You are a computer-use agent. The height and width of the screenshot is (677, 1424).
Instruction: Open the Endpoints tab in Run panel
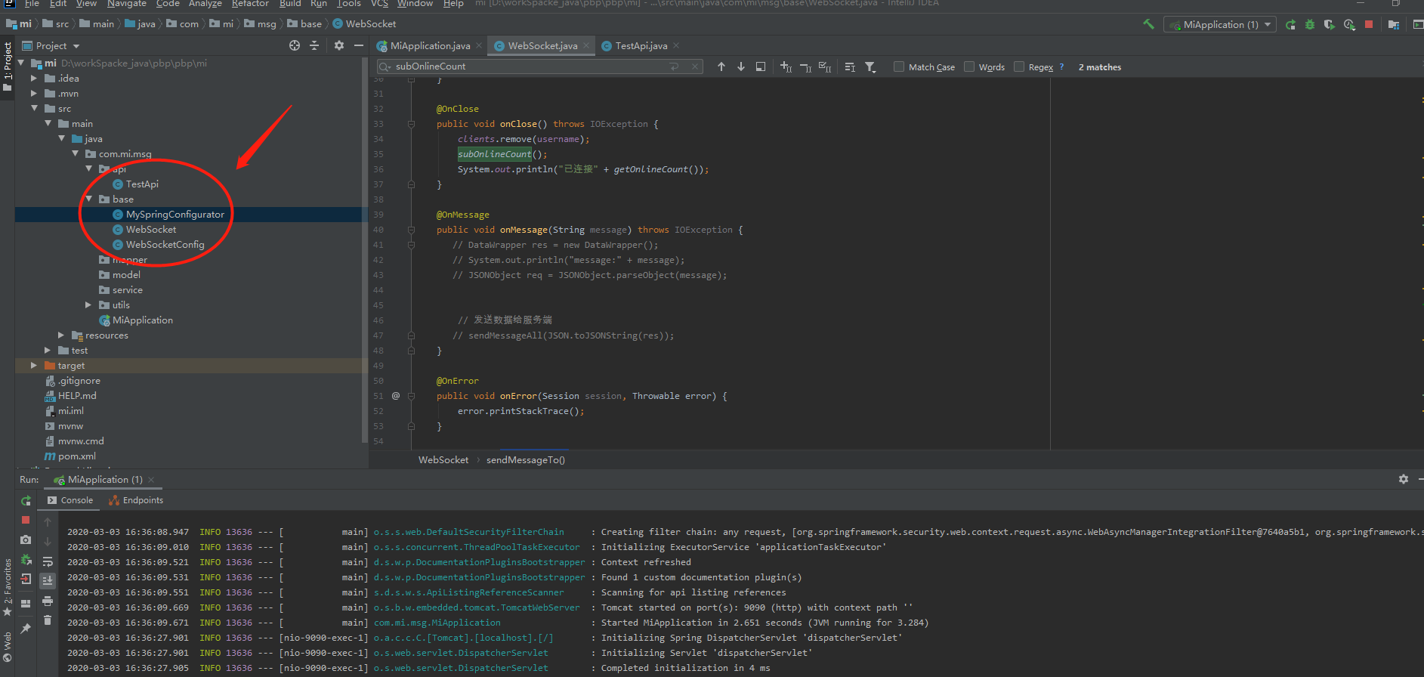coord(136,500)
